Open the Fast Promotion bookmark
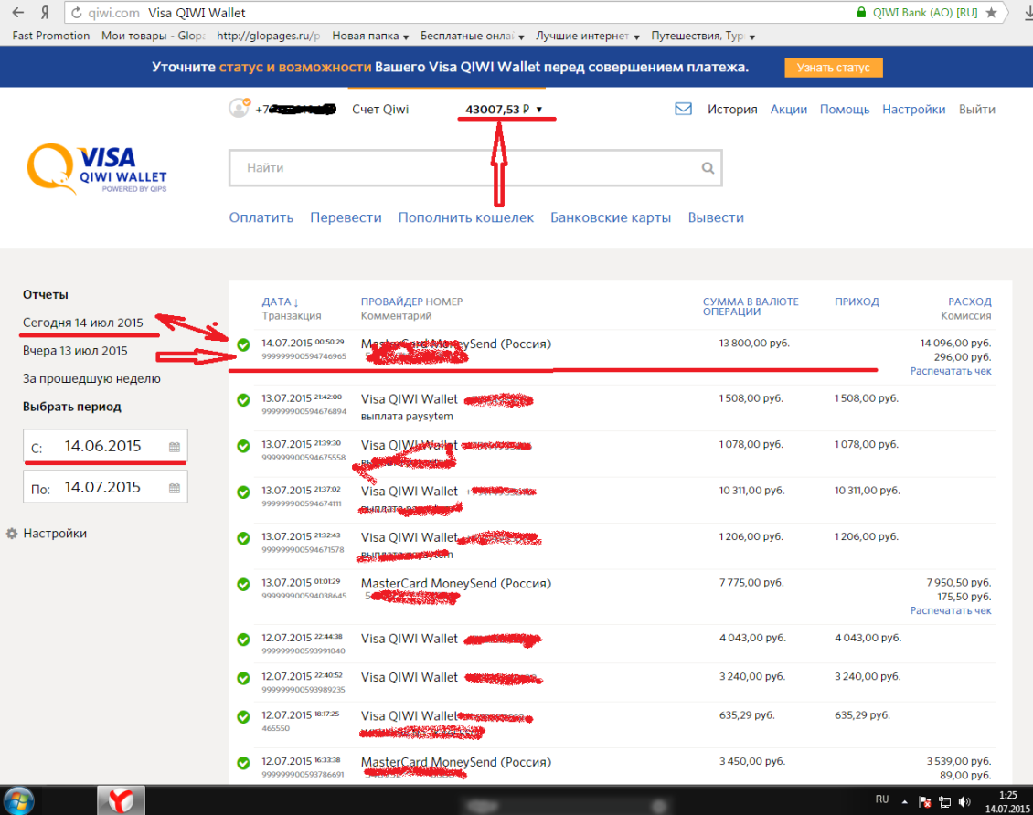Viewport: 1033px width, 815px height. pos(50,37)
